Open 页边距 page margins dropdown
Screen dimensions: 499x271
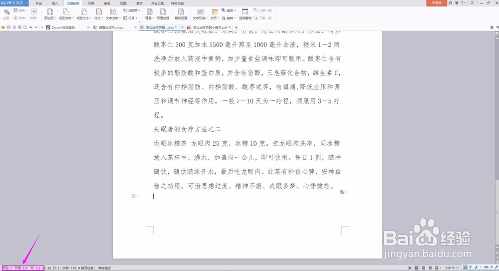(x=50, y=14)
